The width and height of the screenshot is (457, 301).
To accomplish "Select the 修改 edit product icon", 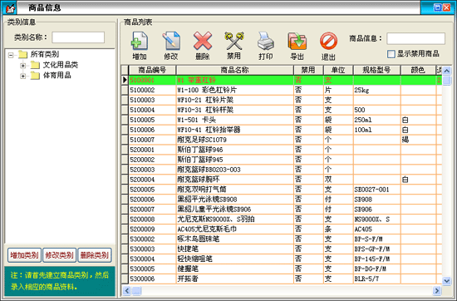I will tap(171, 41).
